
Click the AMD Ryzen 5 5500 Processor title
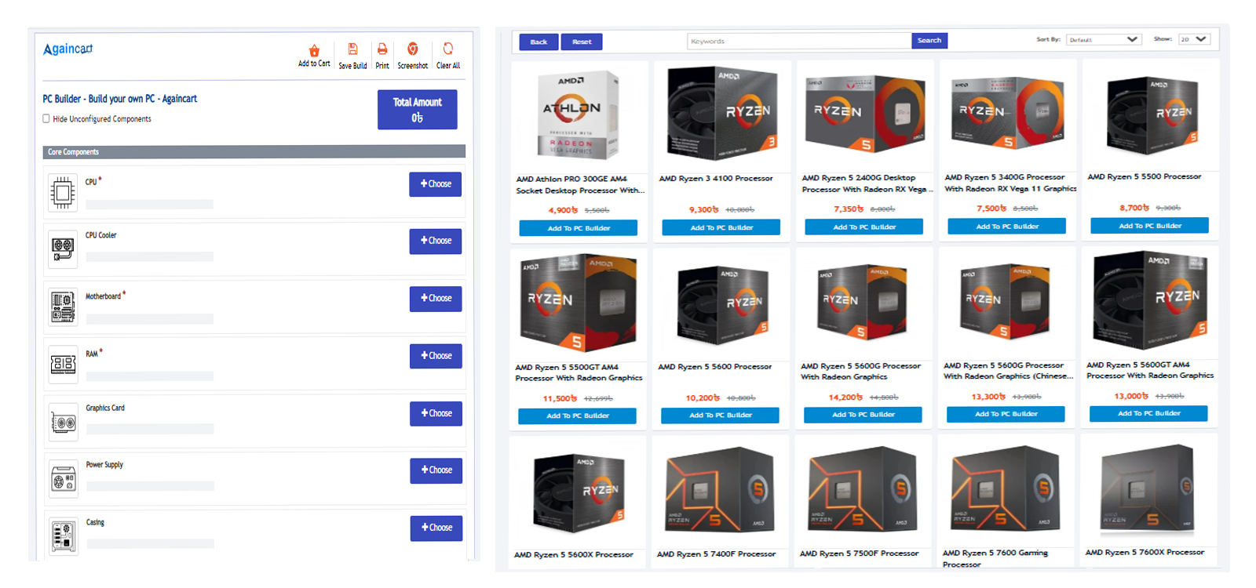pos(1144,177)
